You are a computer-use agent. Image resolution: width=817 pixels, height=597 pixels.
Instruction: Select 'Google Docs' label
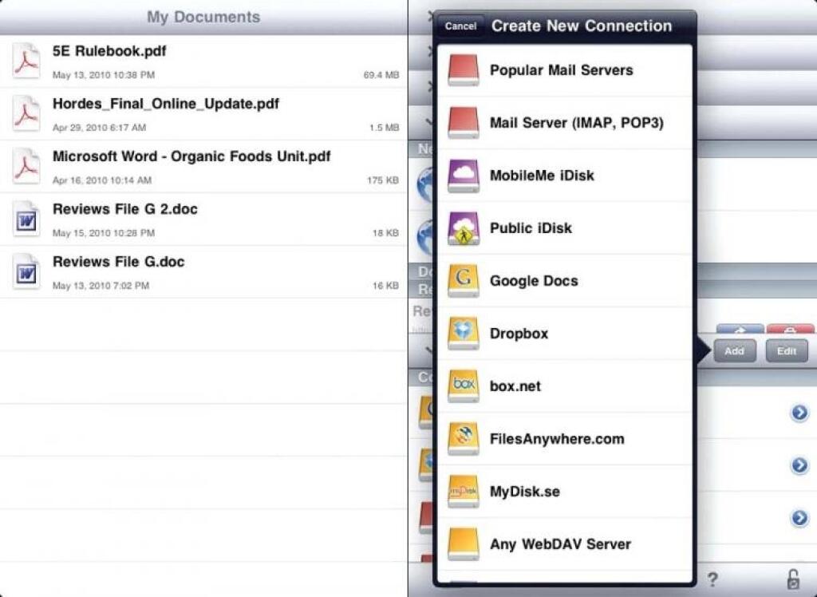534,281
